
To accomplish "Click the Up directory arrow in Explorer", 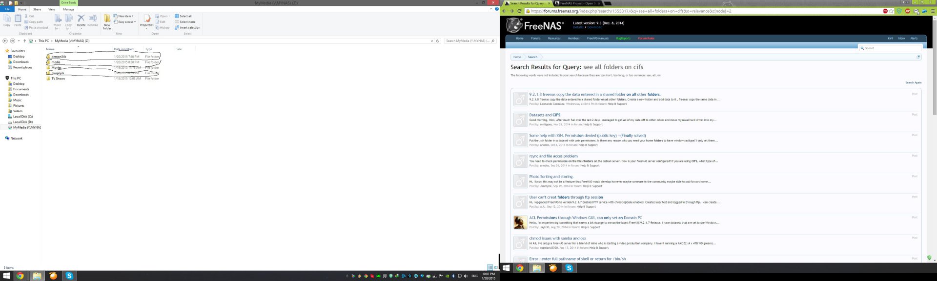I will 24,41.
